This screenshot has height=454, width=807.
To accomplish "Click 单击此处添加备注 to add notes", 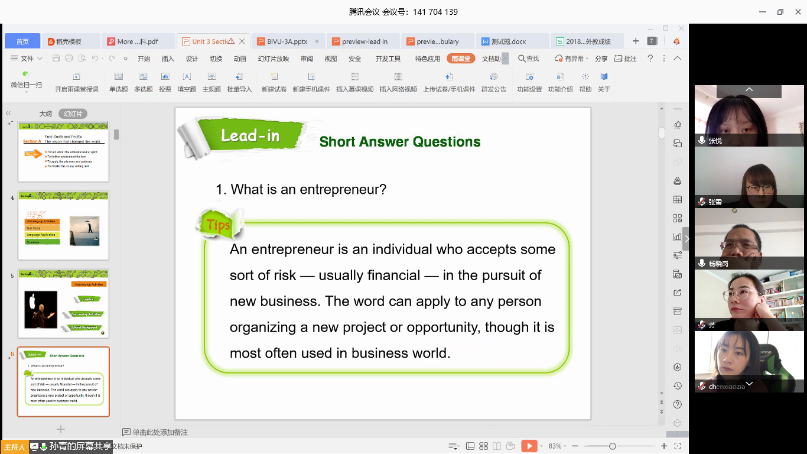I will point(160,432).
